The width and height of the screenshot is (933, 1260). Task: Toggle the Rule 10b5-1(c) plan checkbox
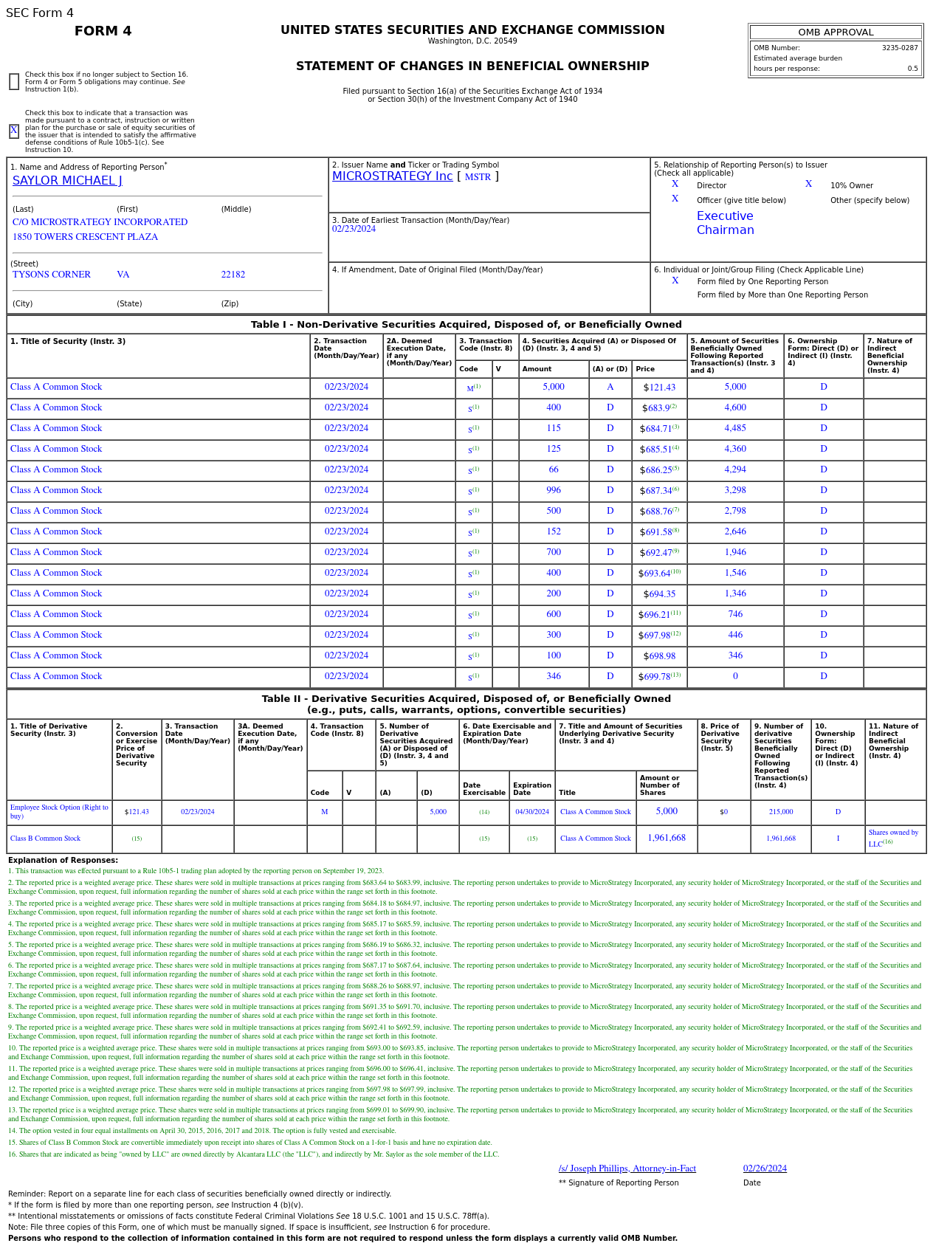click(x=14, y=131)
